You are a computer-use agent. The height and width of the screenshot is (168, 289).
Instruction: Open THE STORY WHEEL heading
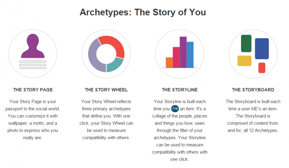point(106,90)
